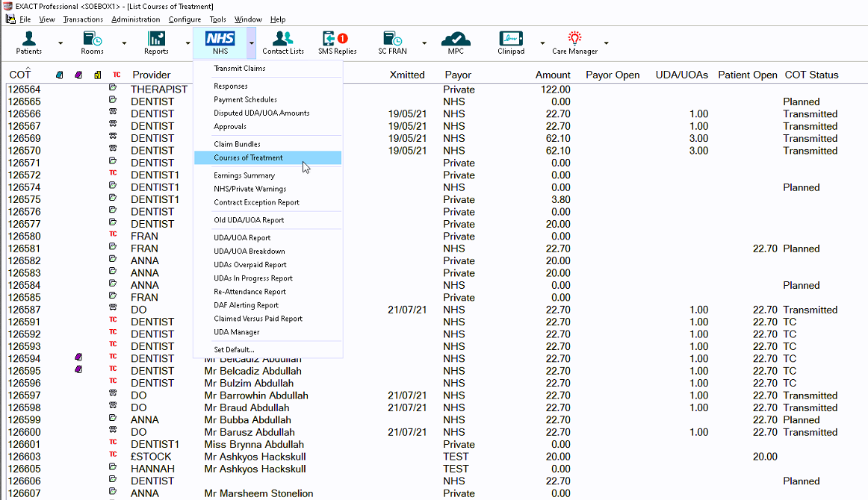Select COT number 126564

tap(25, 90)
